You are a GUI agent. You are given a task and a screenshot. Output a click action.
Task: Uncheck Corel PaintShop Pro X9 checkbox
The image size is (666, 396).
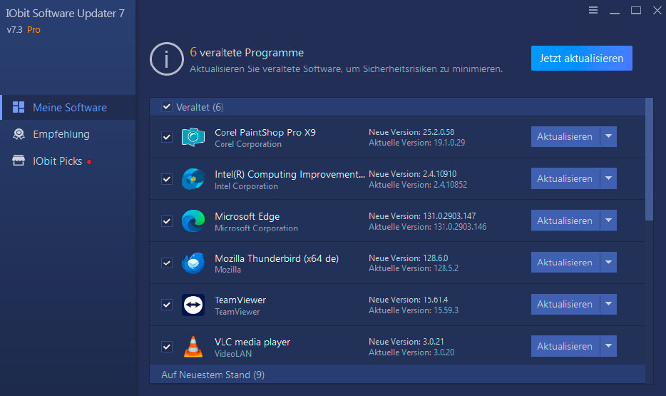click(167, 137)
